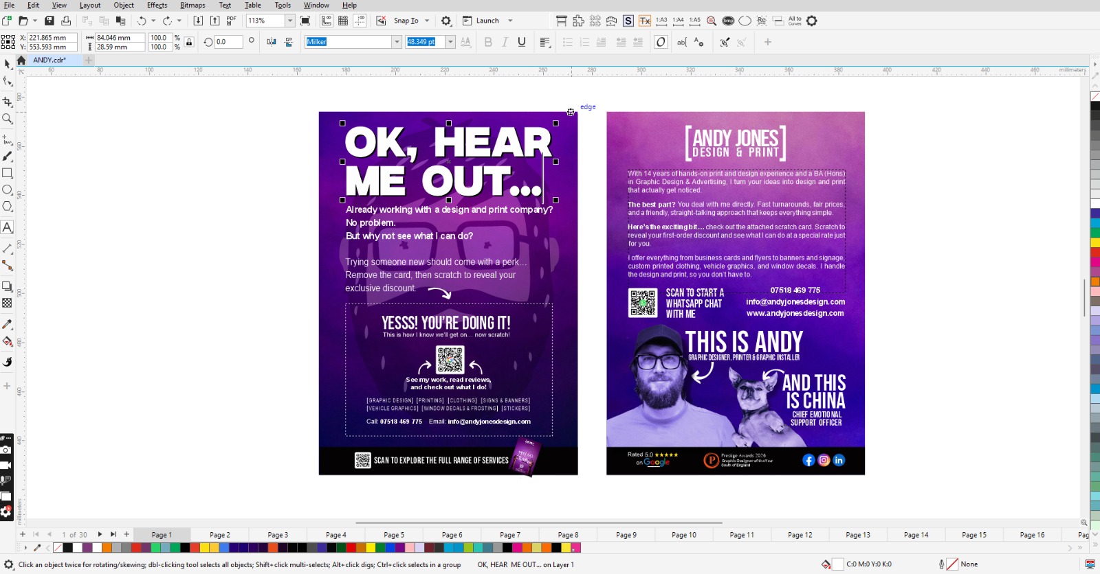Open the Layout menu

90,5
